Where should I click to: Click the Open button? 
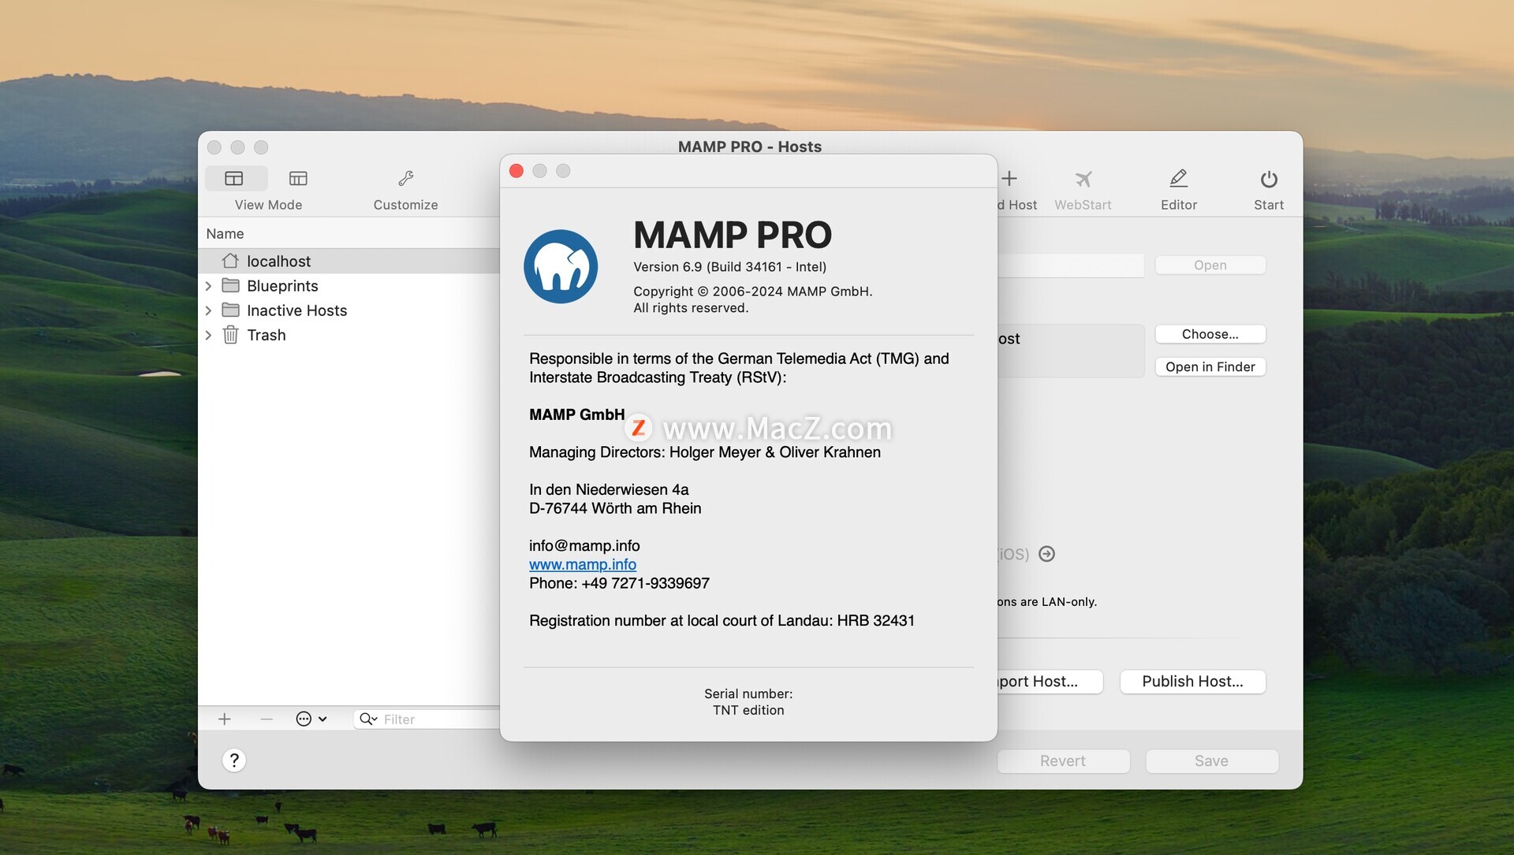pos(1210,265)
